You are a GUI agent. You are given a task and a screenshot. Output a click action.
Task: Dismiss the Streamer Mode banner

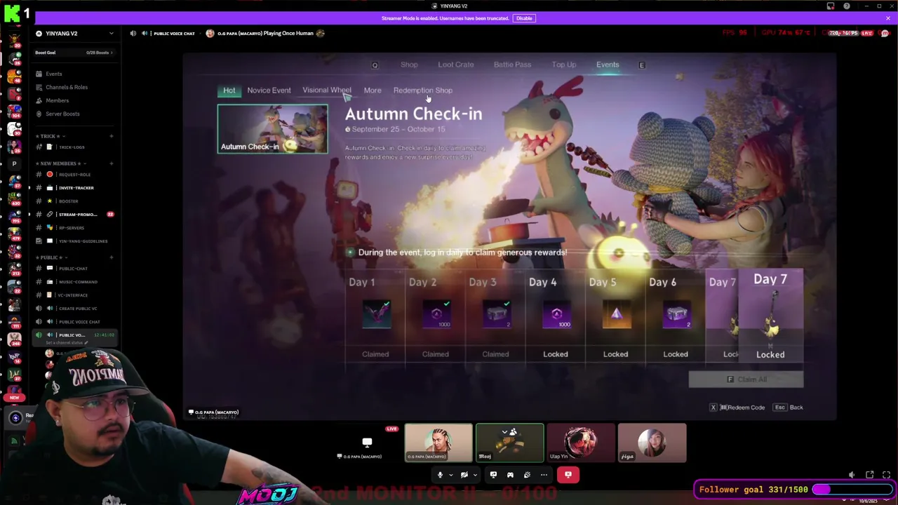[x=887, y=18]
